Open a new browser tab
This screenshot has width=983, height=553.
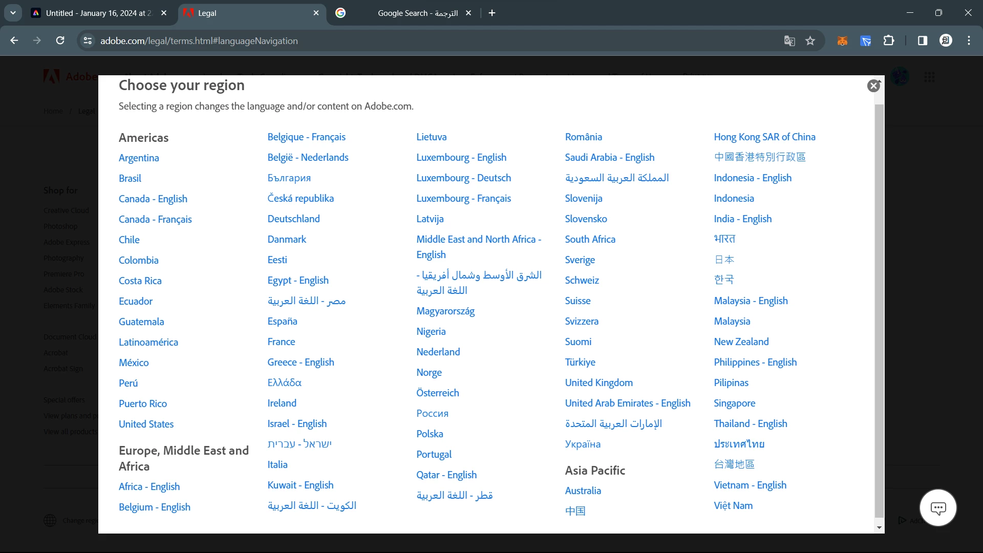(x=492, y=13)
